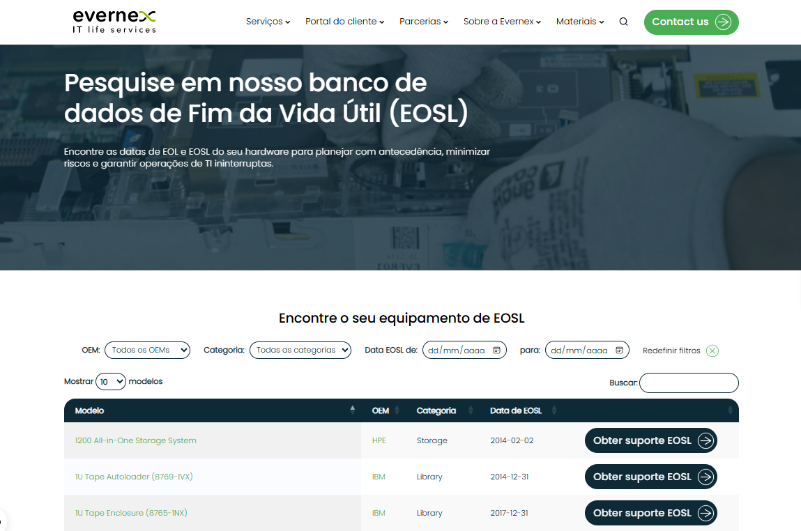Select the date 2014-12-31 cell
The height and width of the screenshot is (531, 801).
510,477
